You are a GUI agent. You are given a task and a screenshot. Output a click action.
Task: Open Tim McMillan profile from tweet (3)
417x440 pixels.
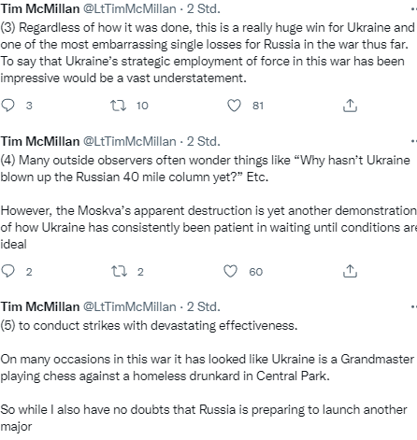(40, 8)
